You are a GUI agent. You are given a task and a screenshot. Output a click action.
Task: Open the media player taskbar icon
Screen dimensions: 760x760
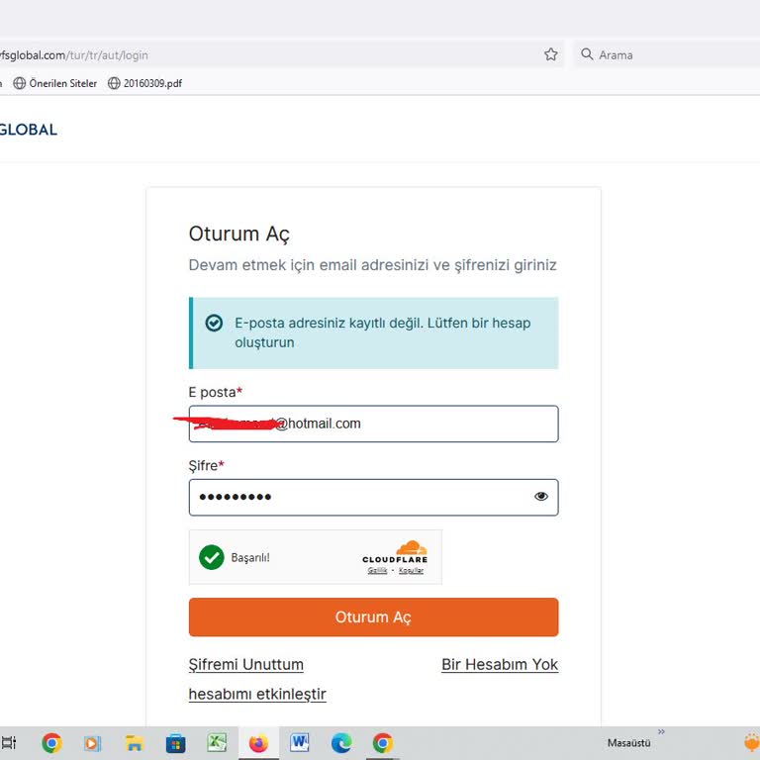93,743
